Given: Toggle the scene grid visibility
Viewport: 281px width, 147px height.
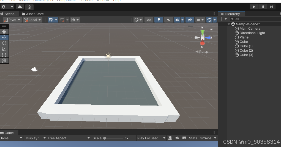Looking at the screenshot, I should click(x=51, y=20).
